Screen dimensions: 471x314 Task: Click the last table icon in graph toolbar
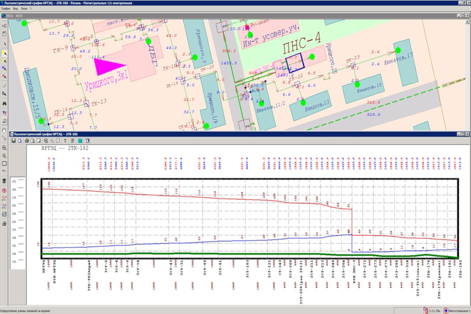pos(87,141)
